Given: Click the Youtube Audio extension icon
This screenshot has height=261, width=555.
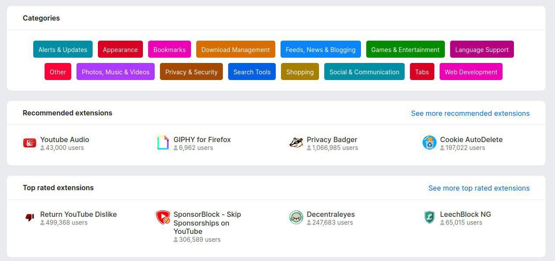Looking at the screenshot, I should coord(30,143).
